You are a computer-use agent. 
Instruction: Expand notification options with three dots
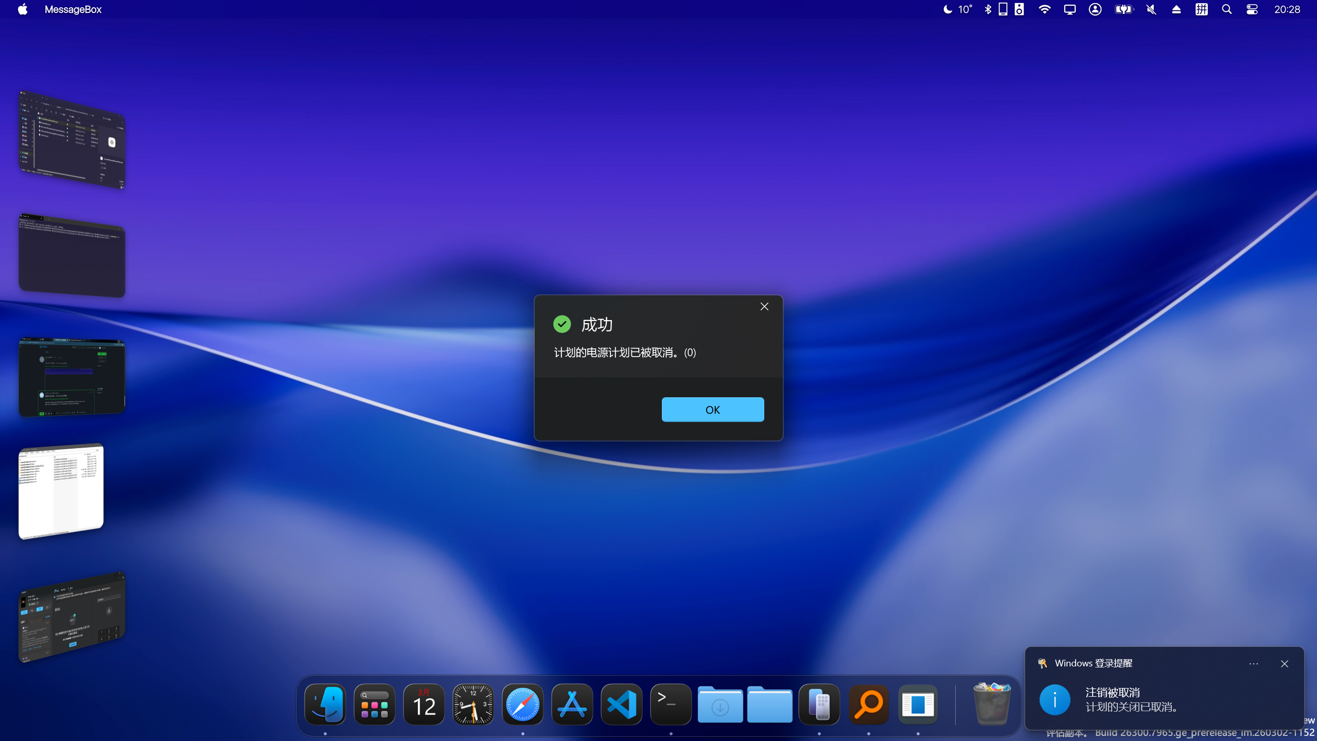point(1253,664)
